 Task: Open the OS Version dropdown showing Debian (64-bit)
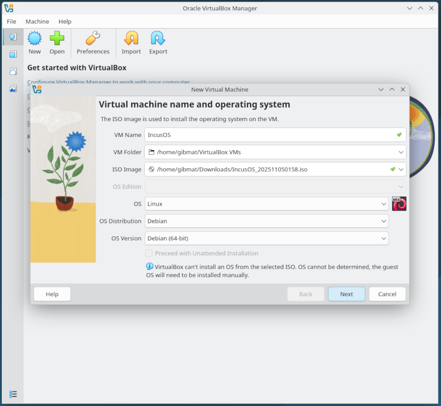pos(383,238)
